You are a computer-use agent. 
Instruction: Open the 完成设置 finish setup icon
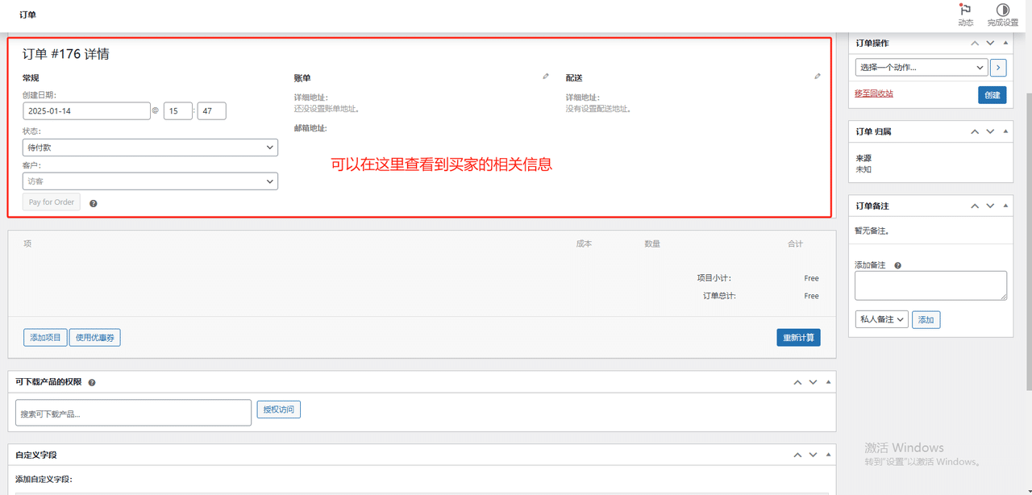pos(1002,10)
